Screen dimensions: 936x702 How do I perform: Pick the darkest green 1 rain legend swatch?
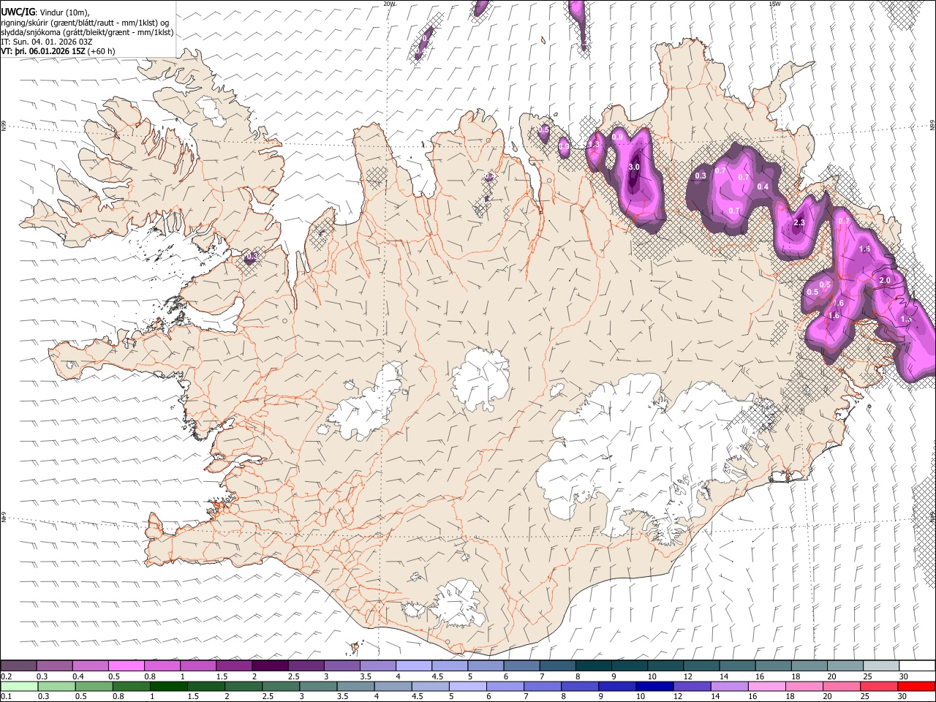point(168,687)
